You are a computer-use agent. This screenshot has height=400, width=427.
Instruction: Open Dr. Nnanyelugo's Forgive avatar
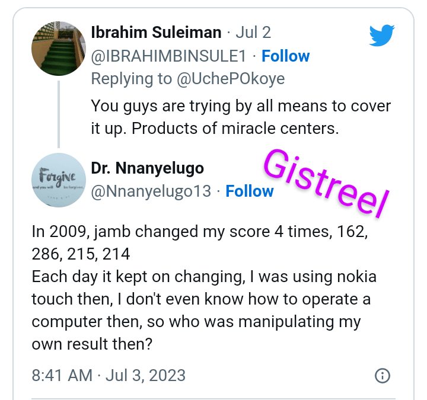(59, 180)
